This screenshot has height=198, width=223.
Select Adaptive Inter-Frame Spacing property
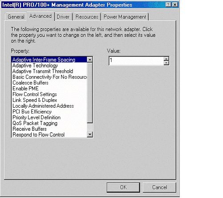pos(49,60)
